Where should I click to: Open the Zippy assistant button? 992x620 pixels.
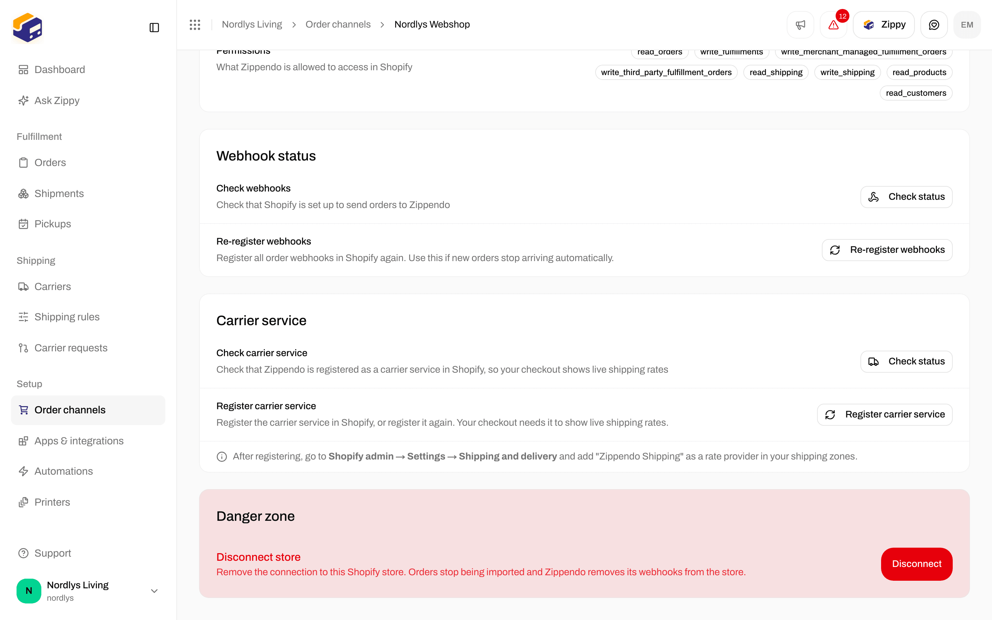pos(884,24)
